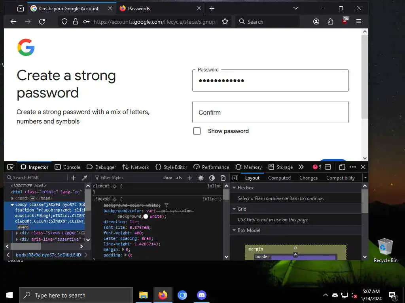Select body.jR8x9d breadcrumb item
Image resolution: width=405 pixels, height=303 pixels.
coord(48,255)
